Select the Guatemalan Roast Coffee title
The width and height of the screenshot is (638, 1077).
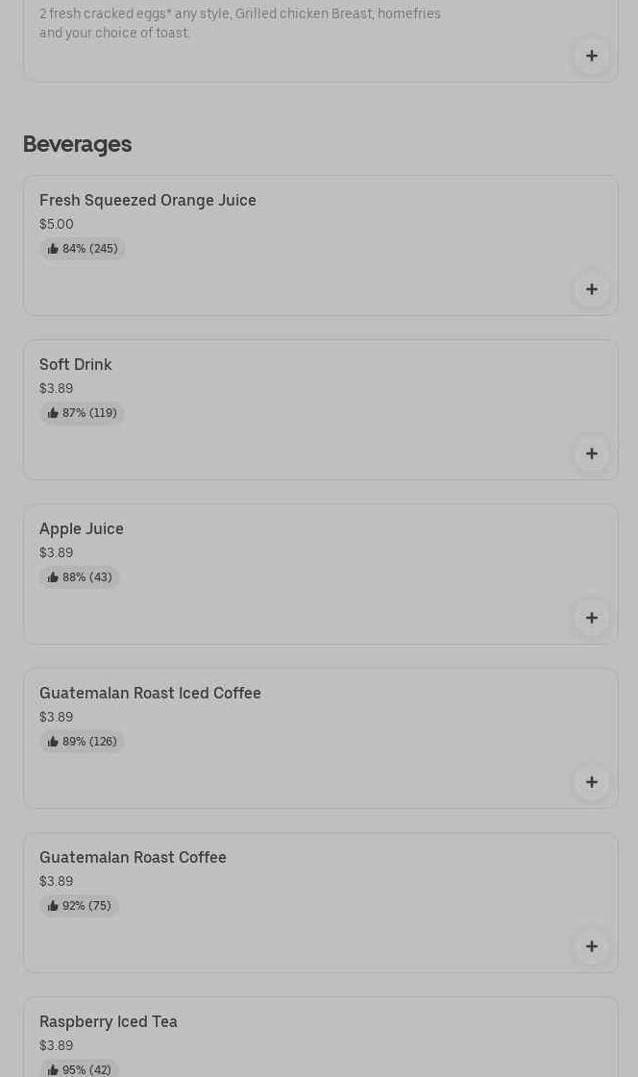tap(133, 857)
